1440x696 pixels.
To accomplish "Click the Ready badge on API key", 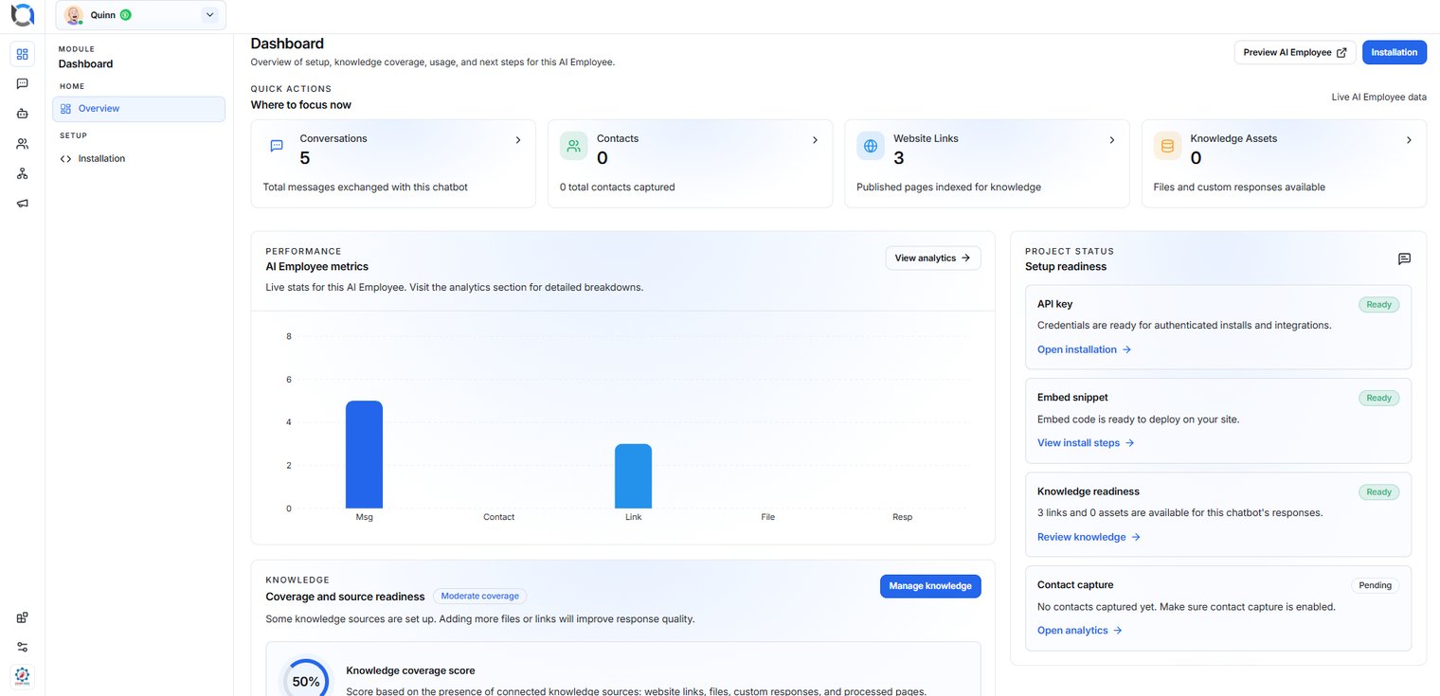I will pos(1379,305).
